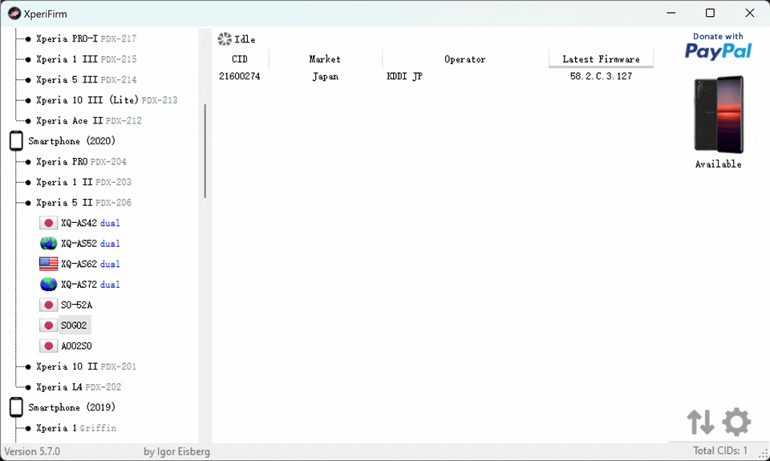Expand Xperia 10 II PDX-201

click(86, 366)
